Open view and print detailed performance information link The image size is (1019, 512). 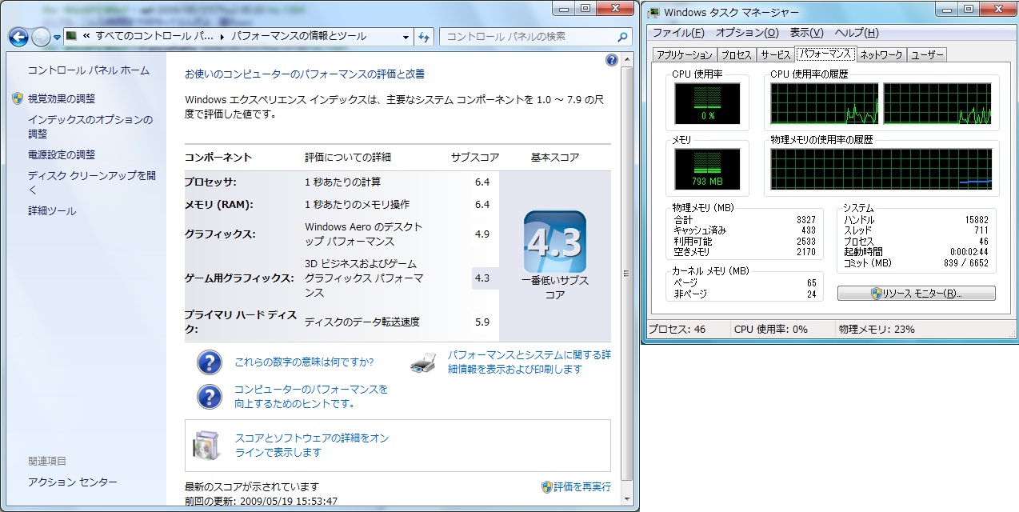pyautogui.click(x=529, y=362)
